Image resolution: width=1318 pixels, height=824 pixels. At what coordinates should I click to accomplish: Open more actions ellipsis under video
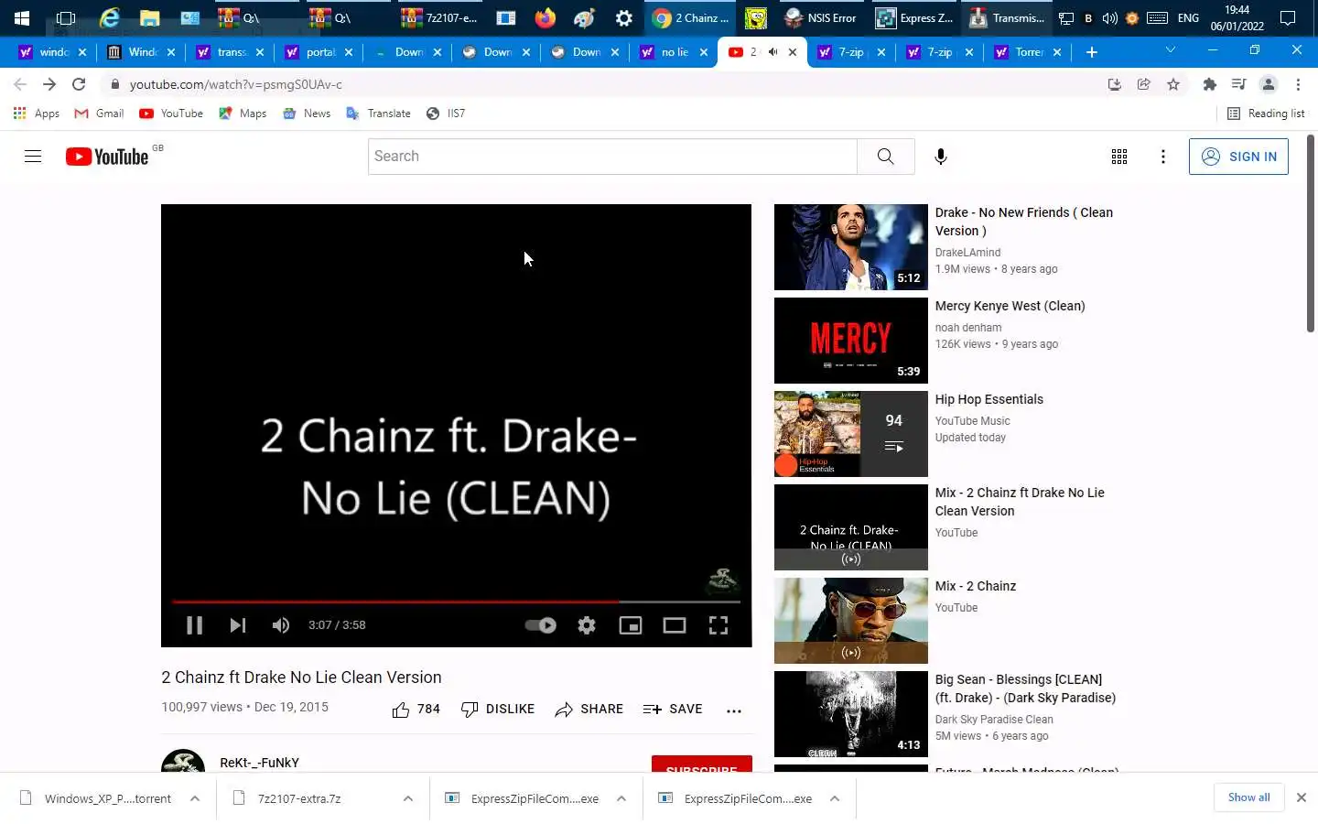point(734,710)
